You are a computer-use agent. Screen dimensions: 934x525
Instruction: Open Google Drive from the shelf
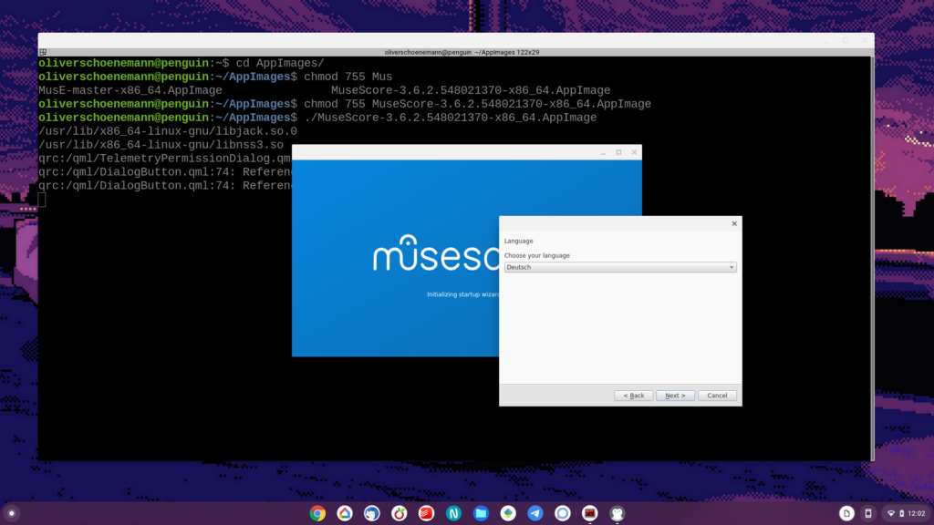point(345,513)
